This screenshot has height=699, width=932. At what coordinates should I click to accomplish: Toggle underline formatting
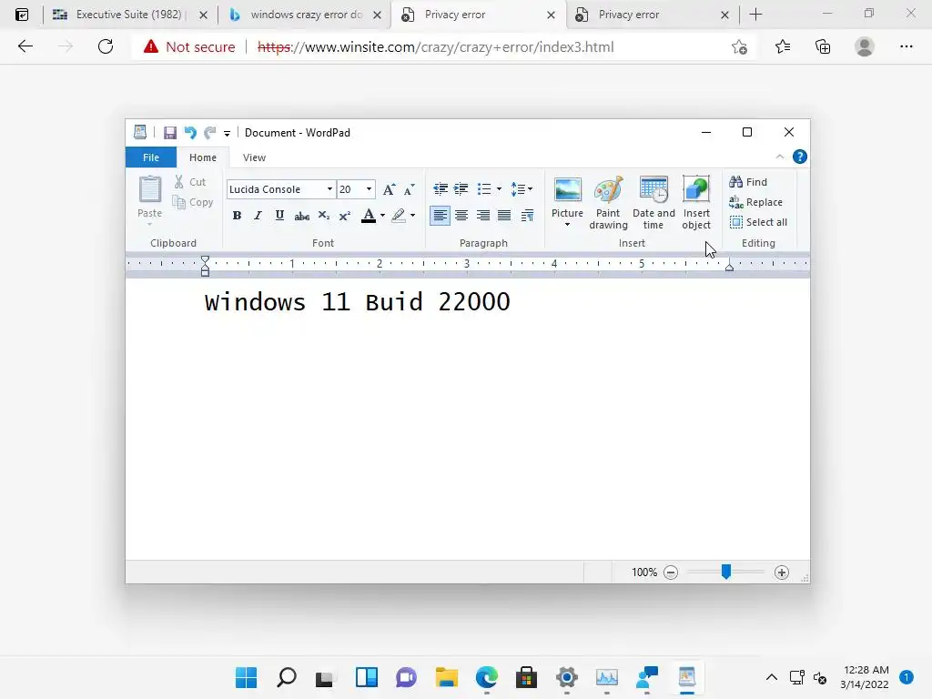tap(279, 215)
